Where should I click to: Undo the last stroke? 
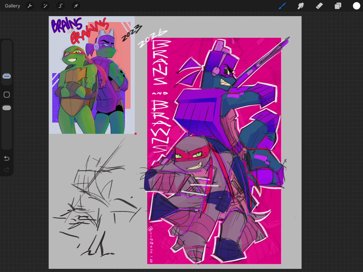[x=7, y=158]
